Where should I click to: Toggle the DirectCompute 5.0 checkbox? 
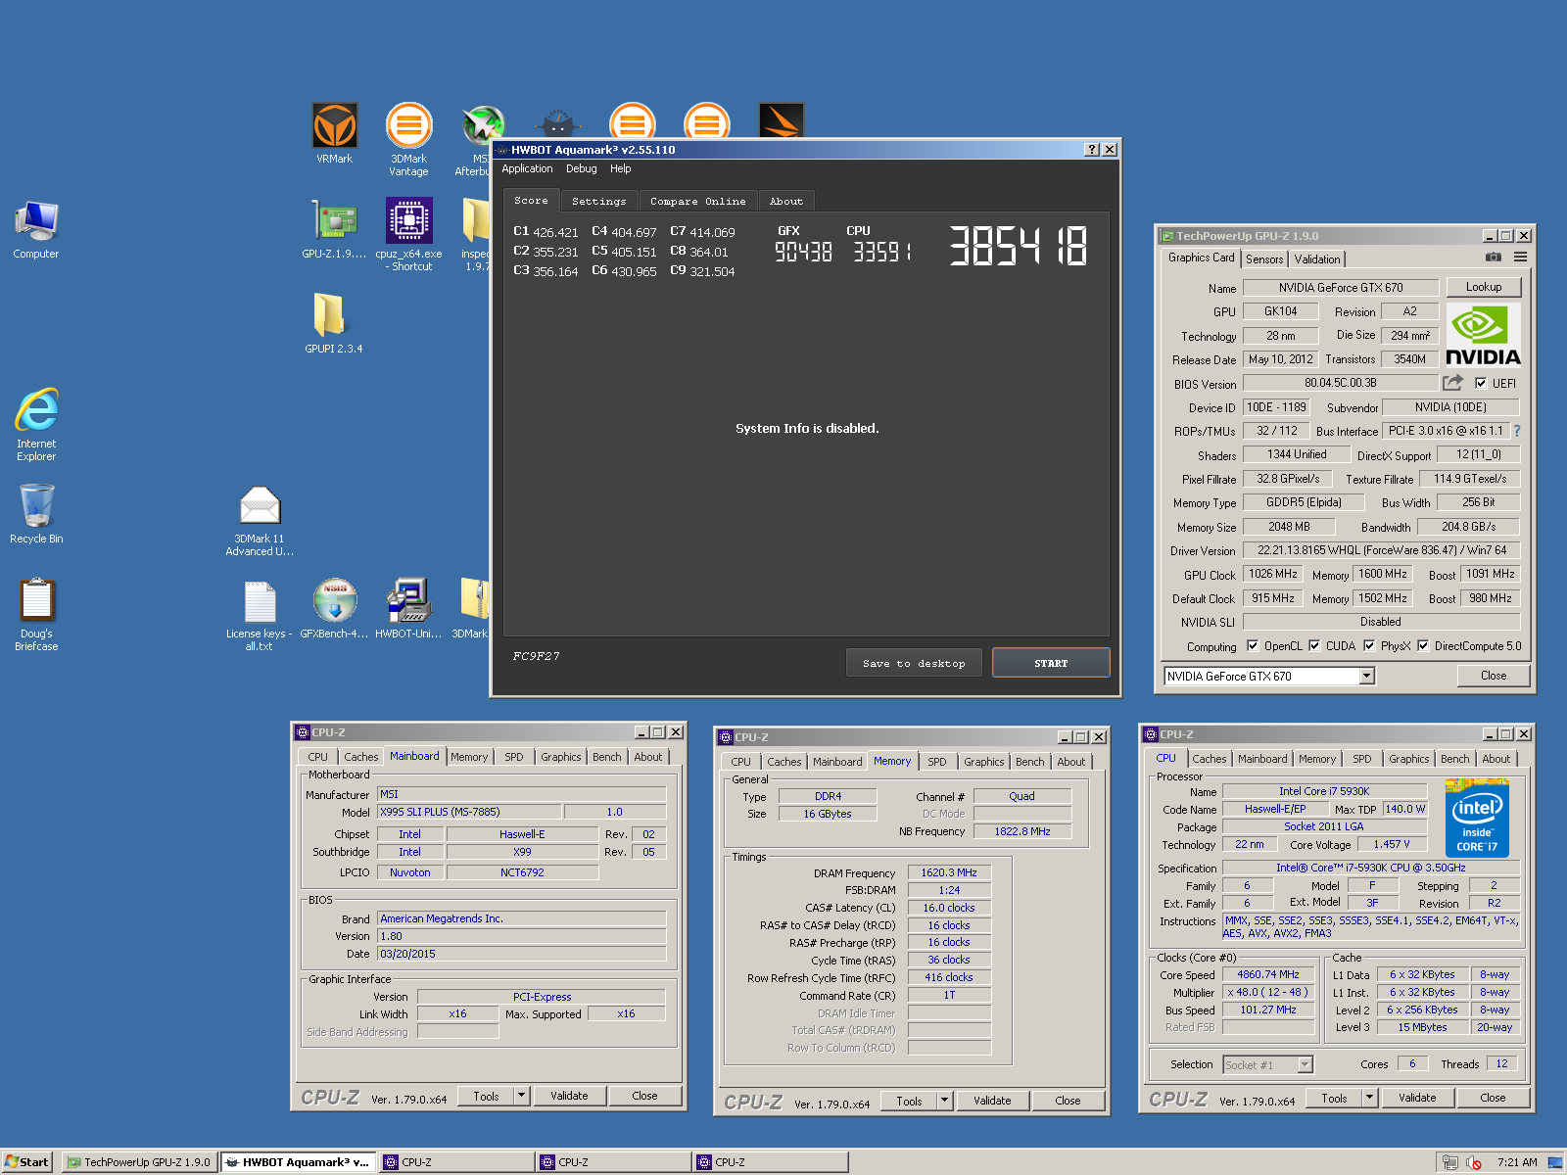point(1423,646)
